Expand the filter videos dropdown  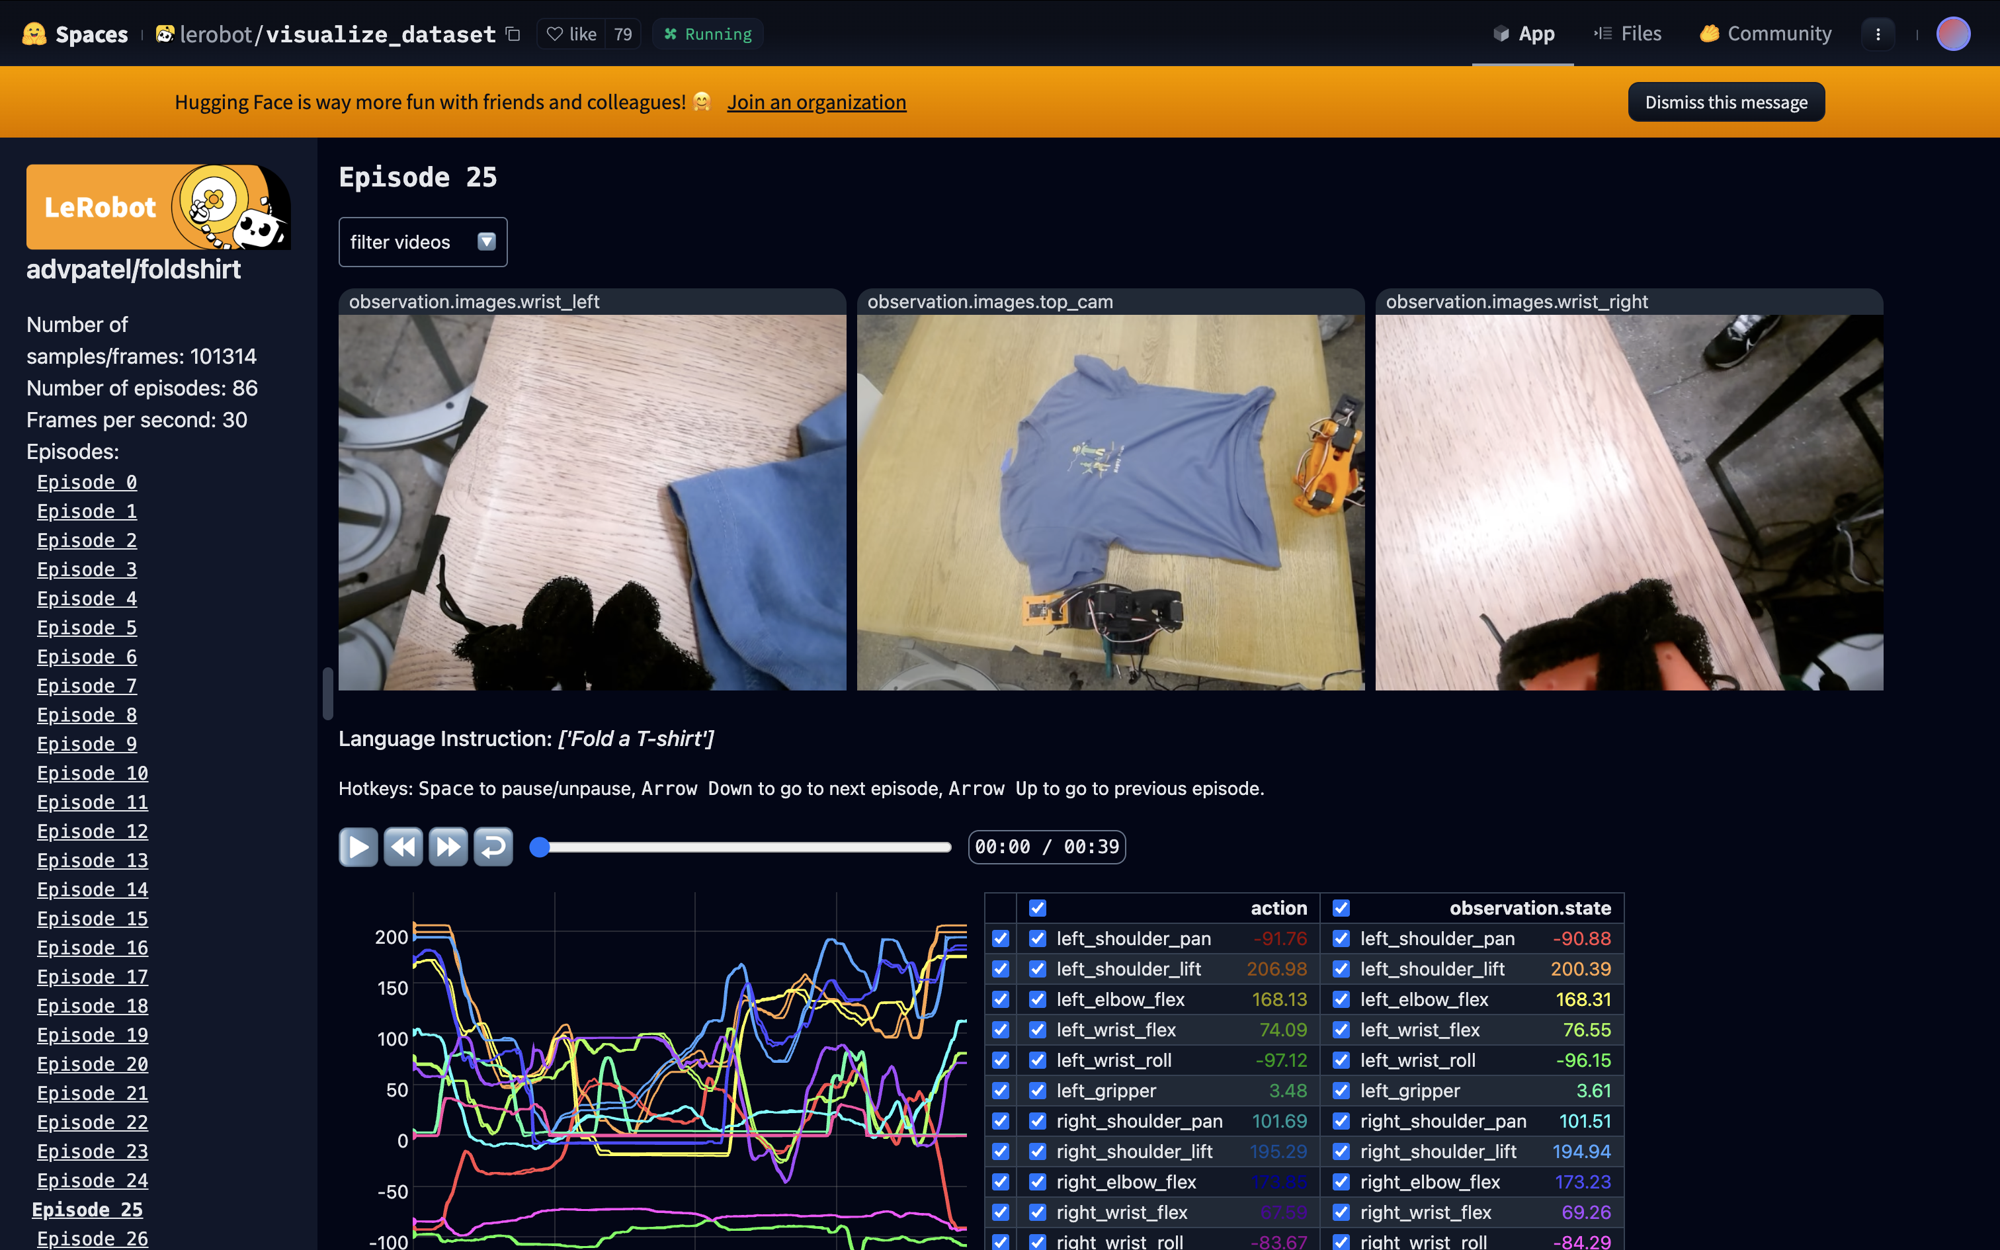coord(423,241)
